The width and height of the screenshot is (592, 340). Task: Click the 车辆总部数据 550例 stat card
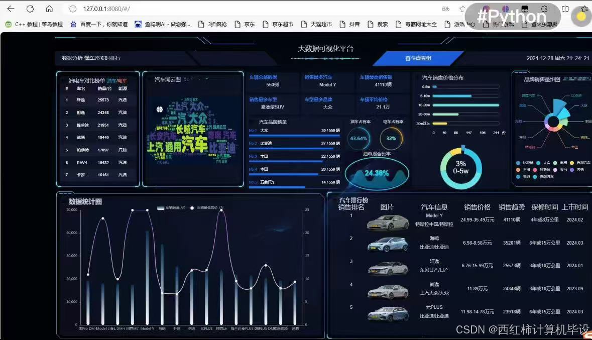pos(273,81)
